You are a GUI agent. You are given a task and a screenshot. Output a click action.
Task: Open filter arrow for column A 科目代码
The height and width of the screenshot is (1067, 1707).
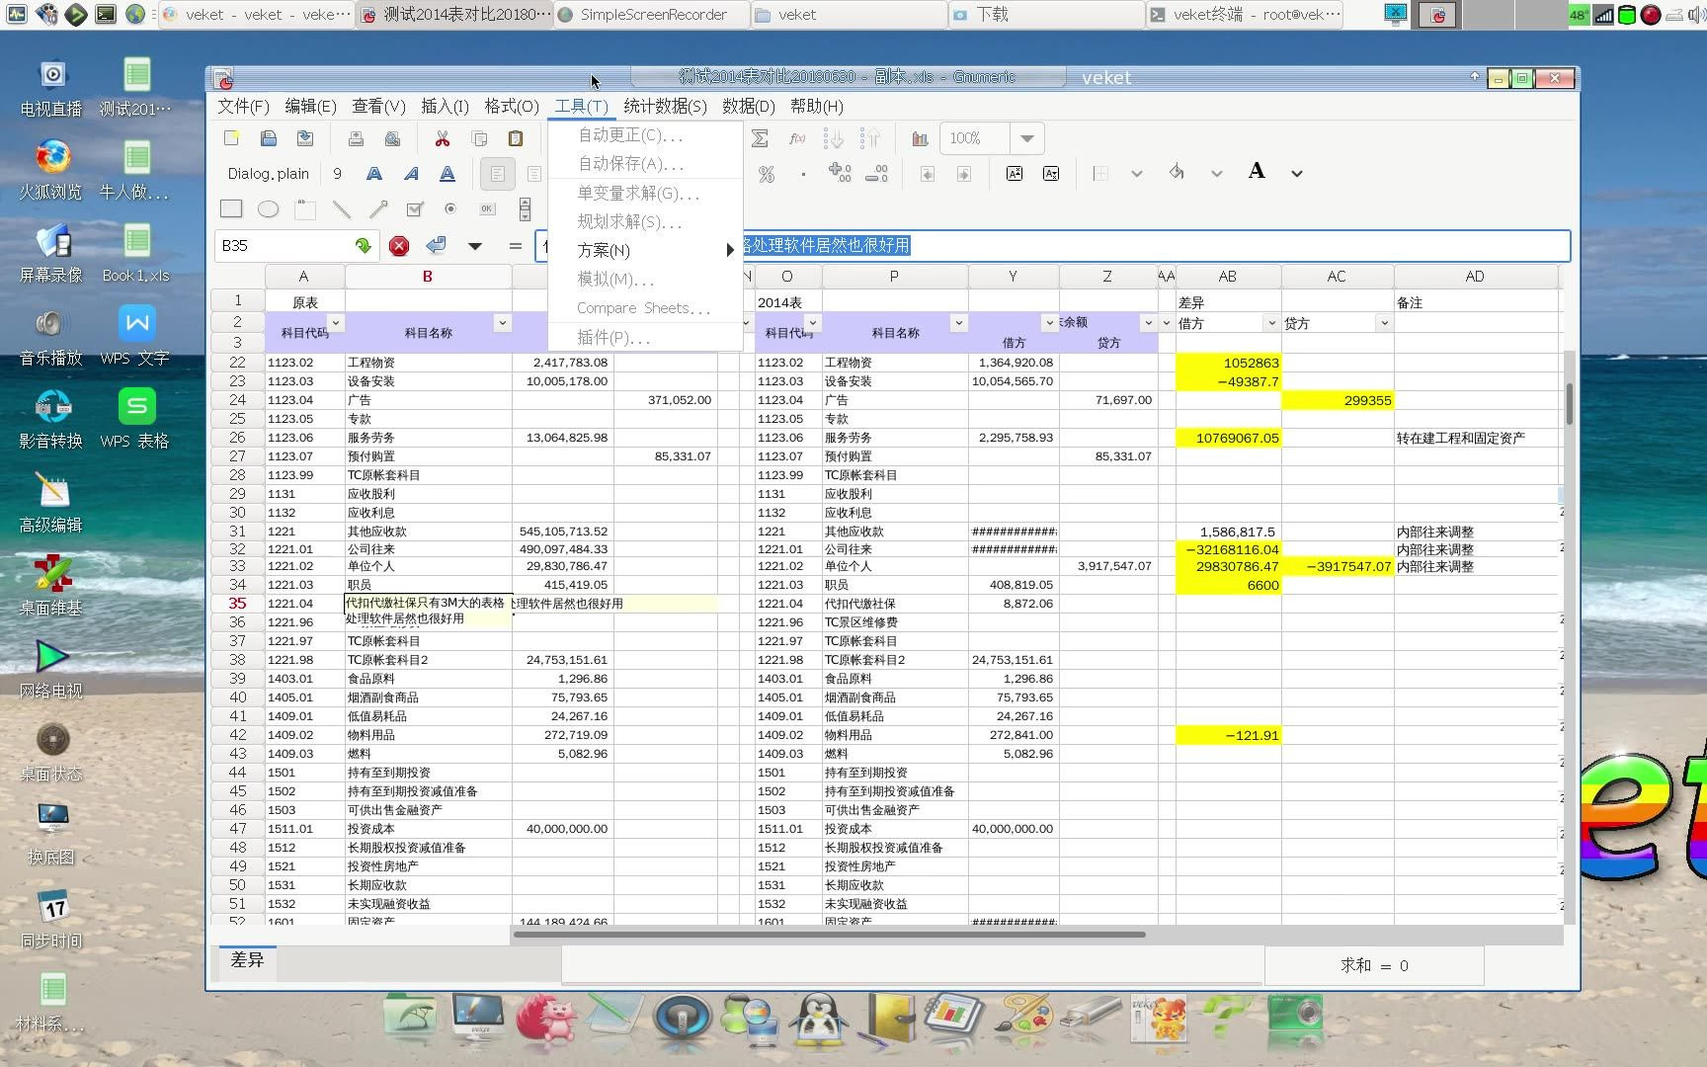(x=336, y=323)
